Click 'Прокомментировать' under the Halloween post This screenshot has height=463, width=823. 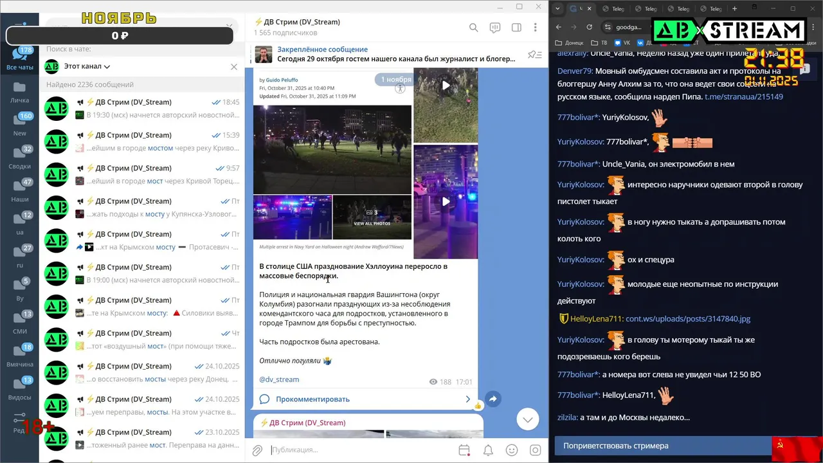tap(365, 399)
